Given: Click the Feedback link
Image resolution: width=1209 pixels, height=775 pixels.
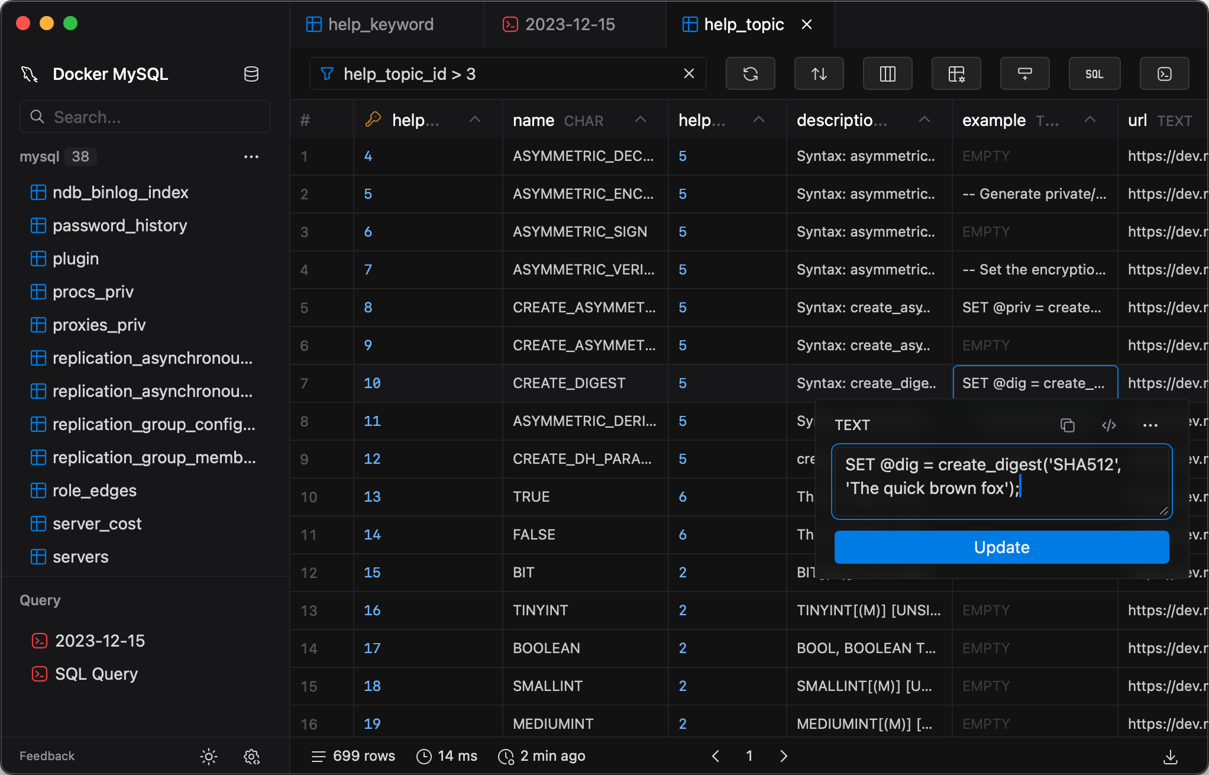Looking at the screenshot, I should coord(47,756).
